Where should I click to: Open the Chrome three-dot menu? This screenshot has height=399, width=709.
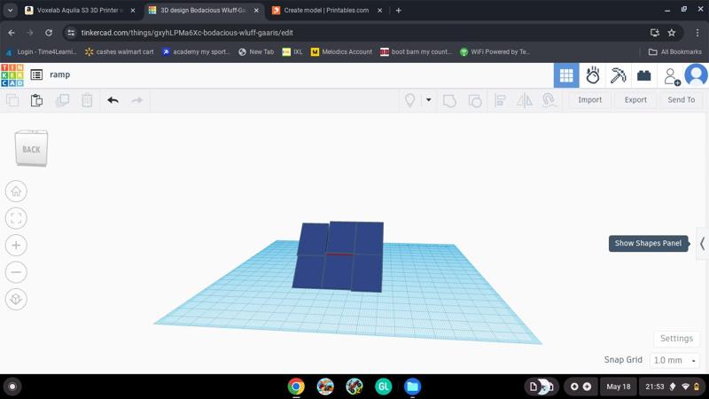coord(697,33)
